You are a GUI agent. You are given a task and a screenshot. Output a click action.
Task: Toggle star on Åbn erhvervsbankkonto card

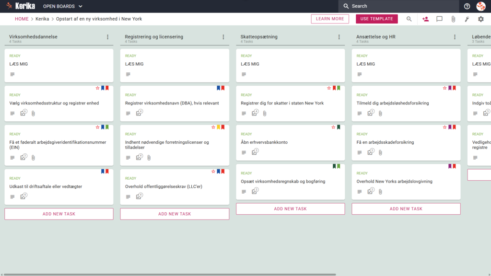[333, 127]
